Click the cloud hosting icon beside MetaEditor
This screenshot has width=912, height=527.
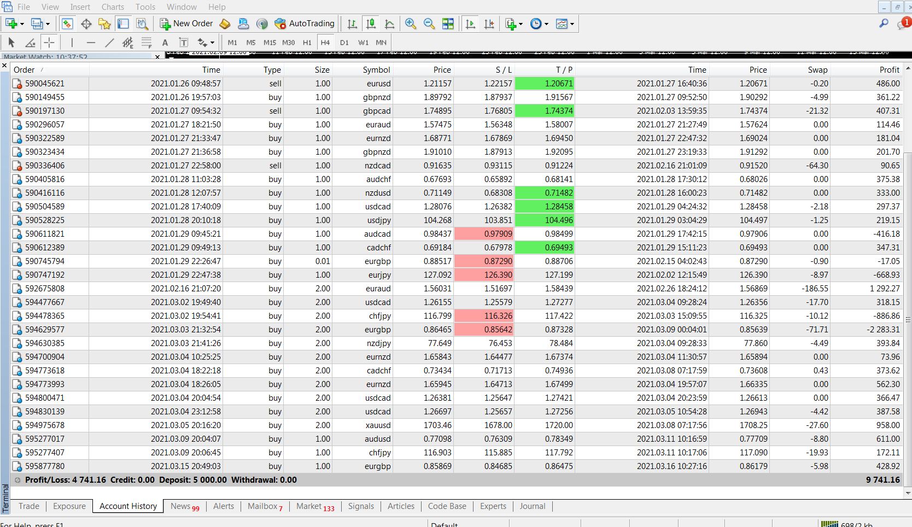click(243, 24)
